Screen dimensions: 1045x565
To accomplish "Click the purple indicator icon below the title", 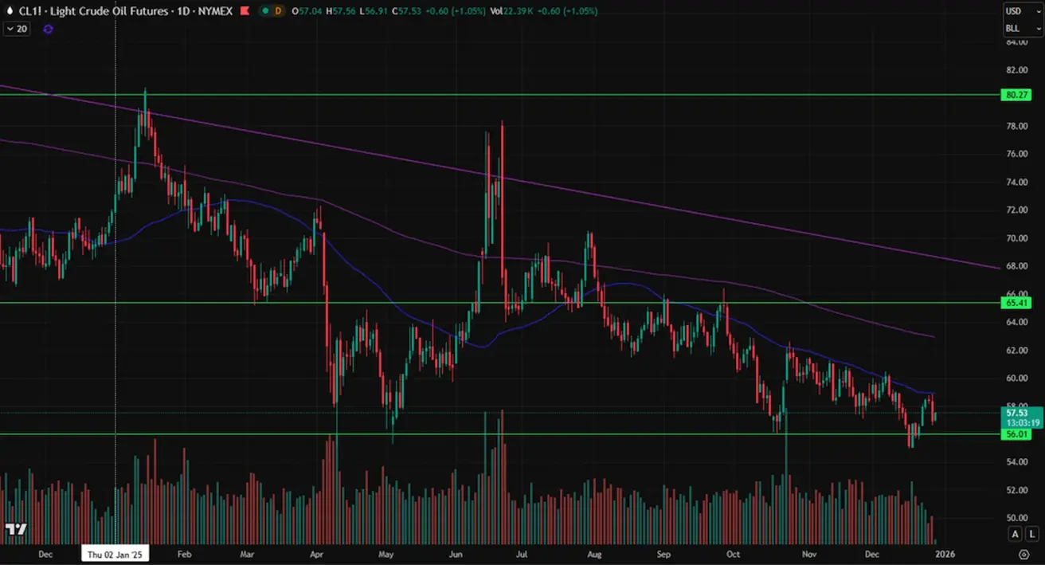I will [x=48, y=29].
